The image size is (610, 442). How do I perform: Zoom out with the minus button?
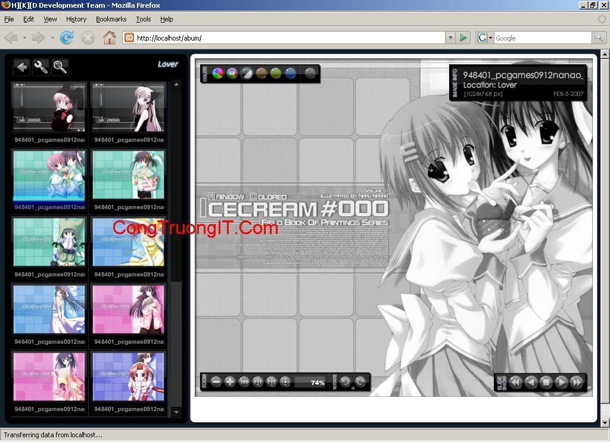pyautogui.click(x=216, y=382)
